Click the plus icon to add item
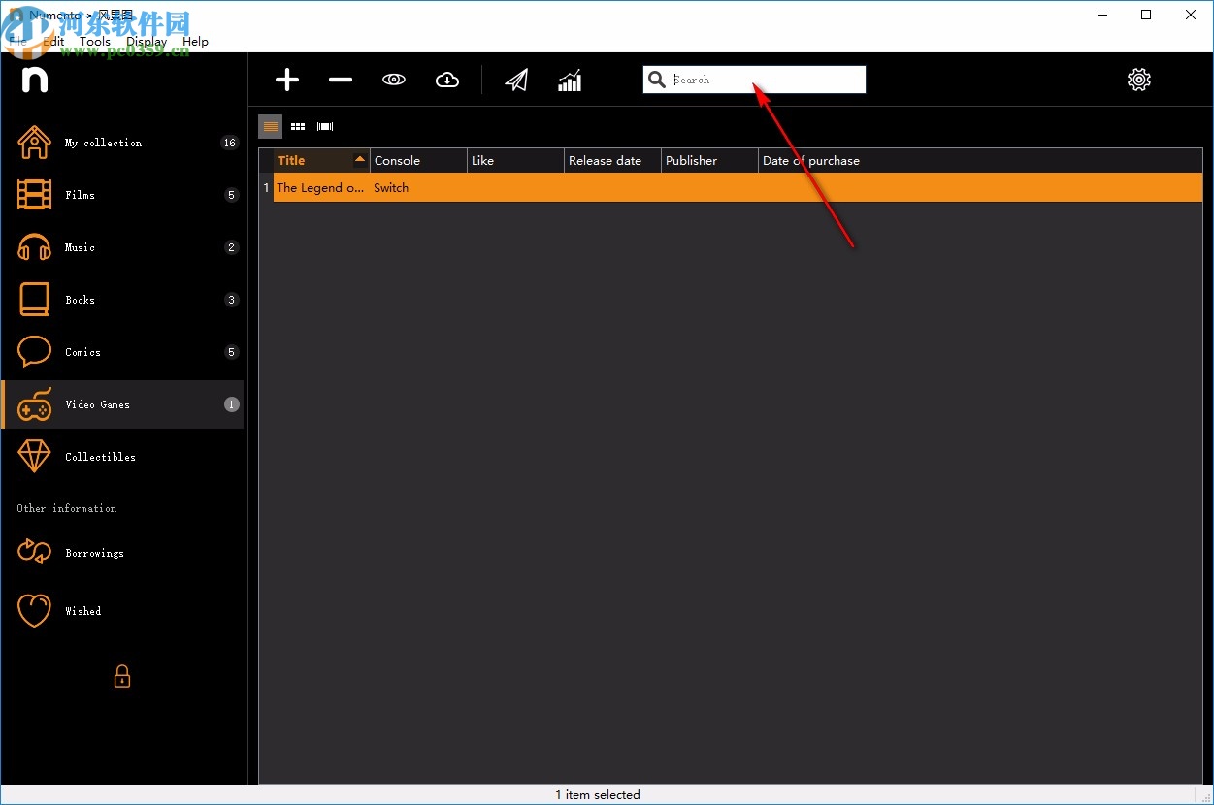The width and height of the screenshot is (1214, 805). (287, 80)
